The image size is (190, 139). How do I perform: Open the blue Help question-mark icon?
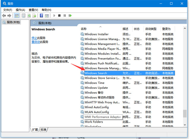42,15
